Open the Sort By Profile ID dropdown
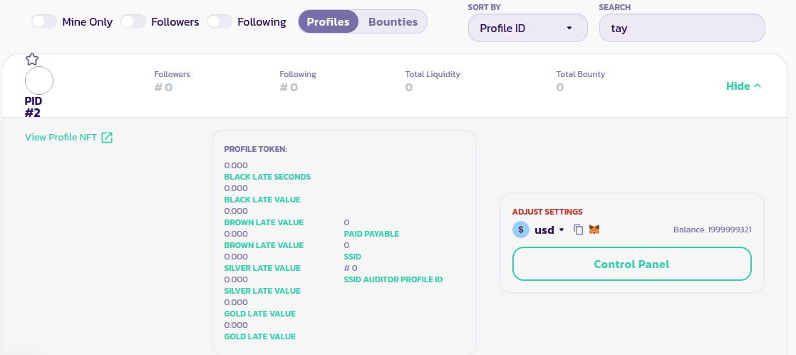The width and height of the screenshot is (796, 355). pos(527,29)
